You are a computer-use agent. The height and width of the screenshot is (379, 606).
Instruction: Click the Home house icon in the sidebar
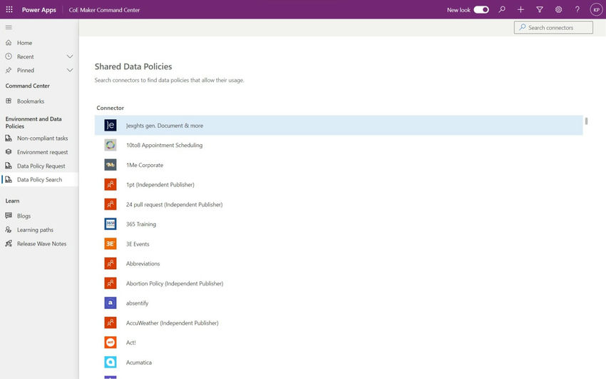coord(9,43)
